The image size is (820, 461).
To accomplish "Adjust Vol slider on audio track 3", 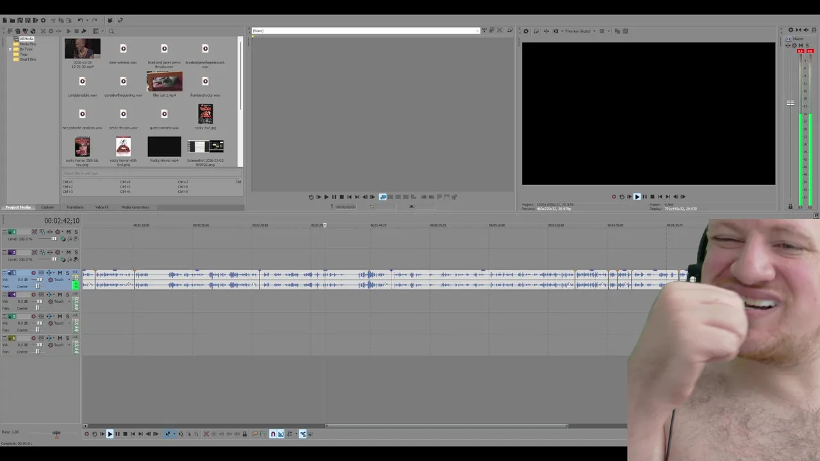I will [38, 280].
